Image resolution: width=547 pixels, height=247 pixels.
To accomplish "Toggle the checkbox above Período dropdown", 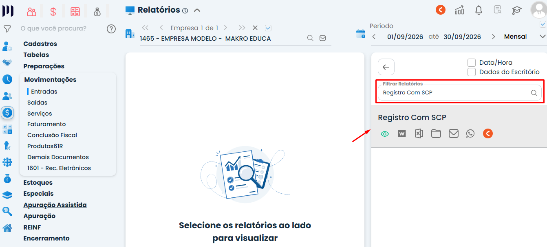I will click(543, 24).
